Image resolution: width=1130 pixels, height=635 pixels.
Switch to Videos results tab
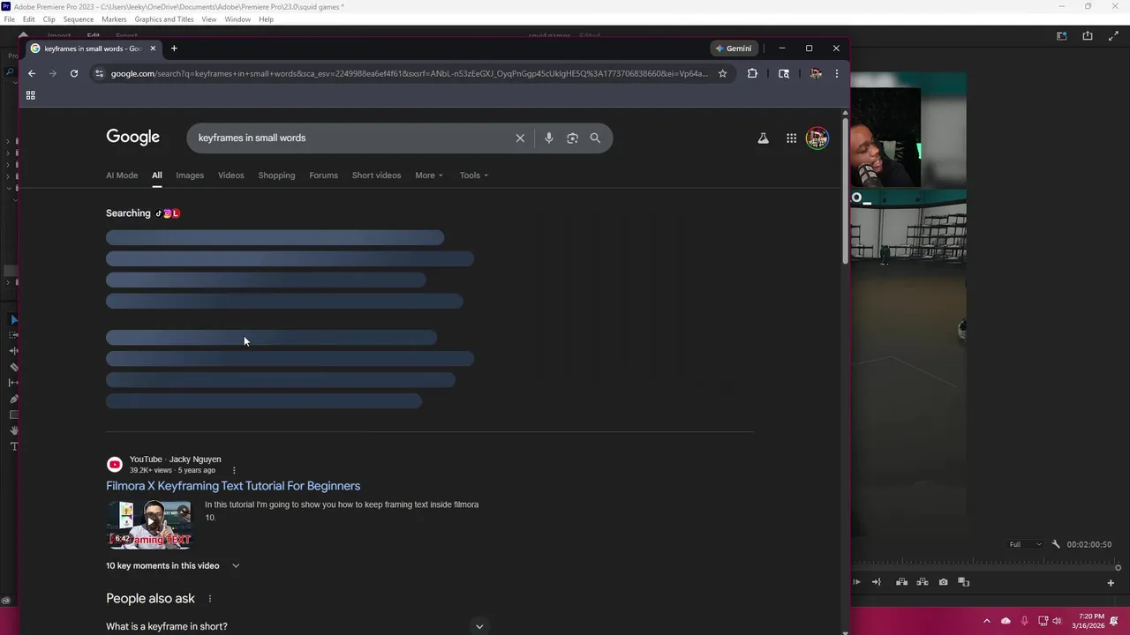(231, 175)
